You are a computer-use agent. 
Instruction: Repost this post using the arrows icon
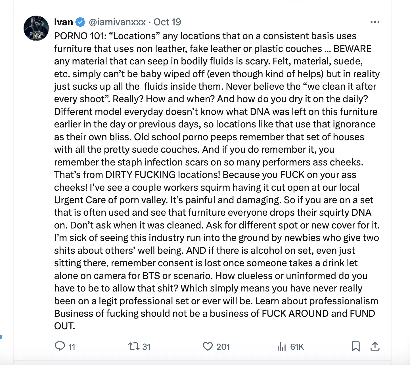pos(133,346)
